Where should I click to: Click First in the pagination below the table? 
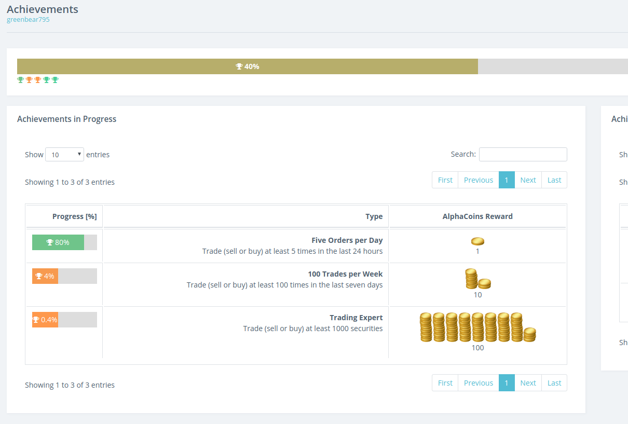click(x=445, y=383)
